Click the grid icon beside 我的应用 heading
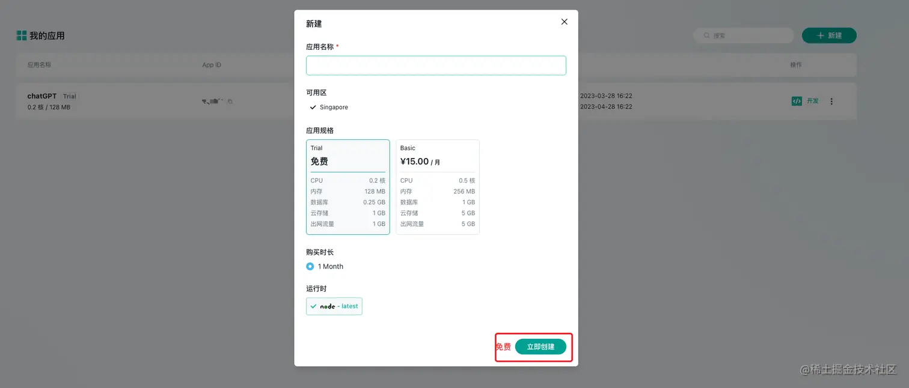This screenshot has height=388, width=909. pos(22,35)
